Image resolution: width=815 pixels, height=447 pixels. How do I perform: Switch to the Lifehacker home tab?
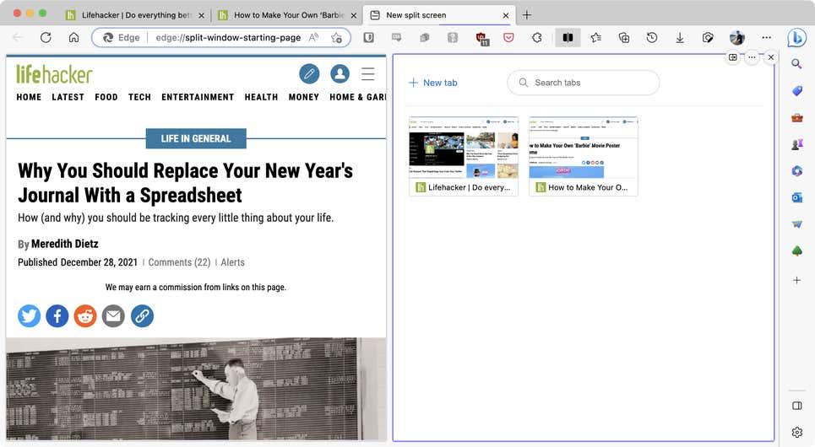click(136, 15)
